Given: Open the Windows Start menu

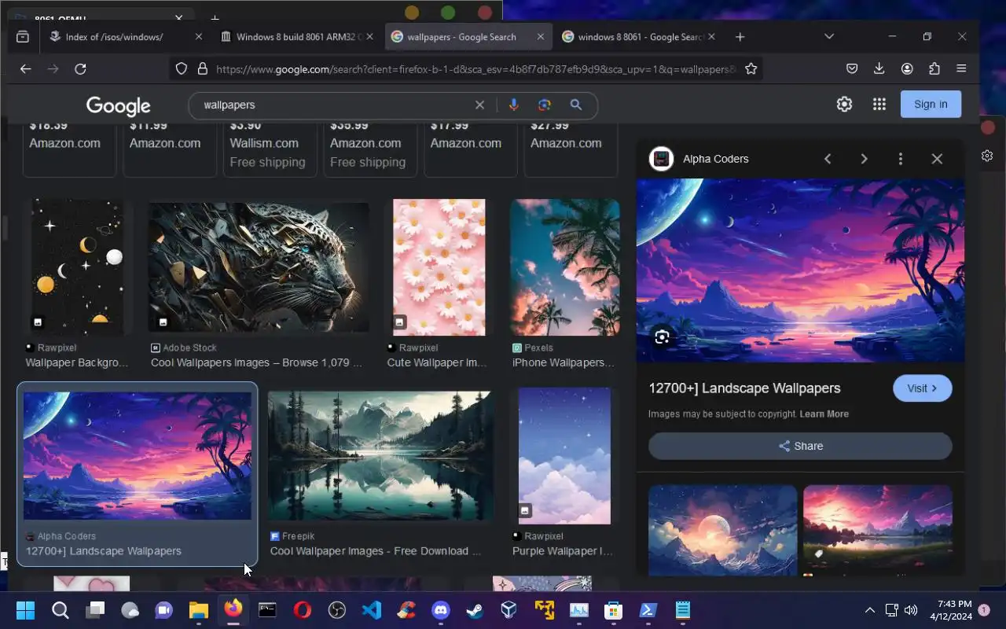Looking at the screenshot, I should pyautogui.click(x=25, y=610).
